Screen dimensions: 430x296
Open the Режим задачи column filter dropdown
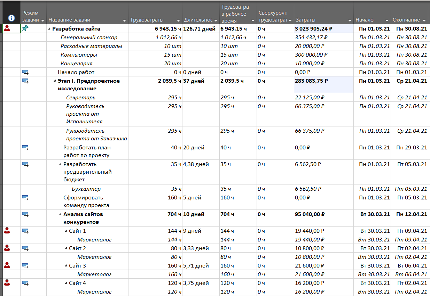(x=42, y=20)
